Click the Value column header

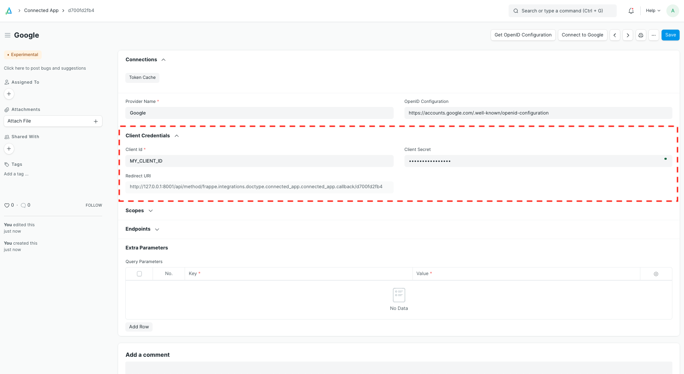tap(526, 274)
